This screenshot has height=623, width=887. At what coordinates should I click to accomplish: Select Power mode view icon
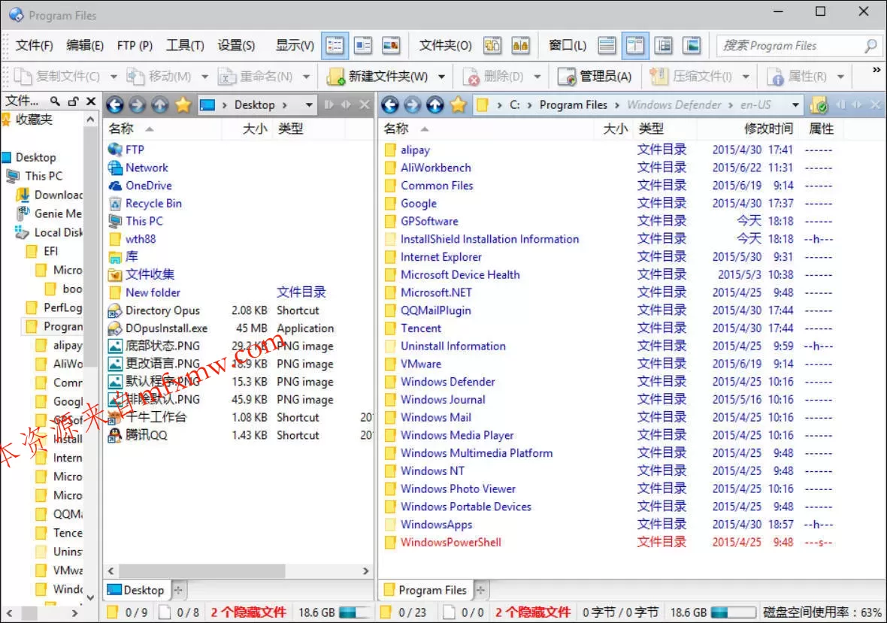[362, 45]
